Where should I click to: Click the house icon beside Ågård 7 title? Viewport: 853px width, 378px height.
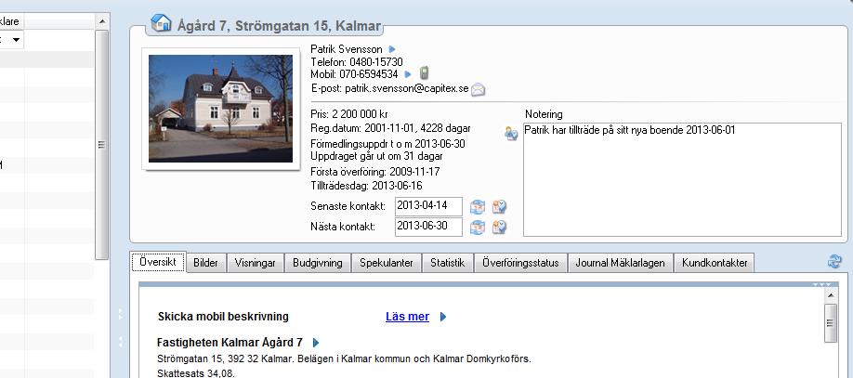(x=161, y=23)
